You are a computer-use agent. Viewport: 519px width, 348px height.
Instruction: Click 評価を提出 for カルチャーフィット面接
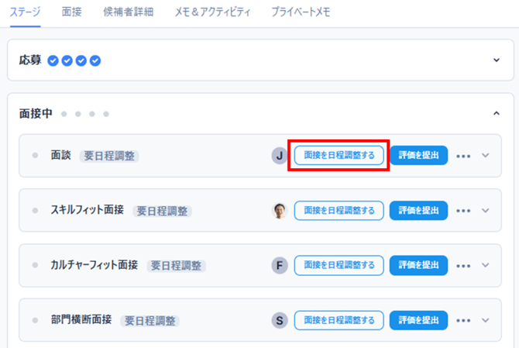(418, 266)
